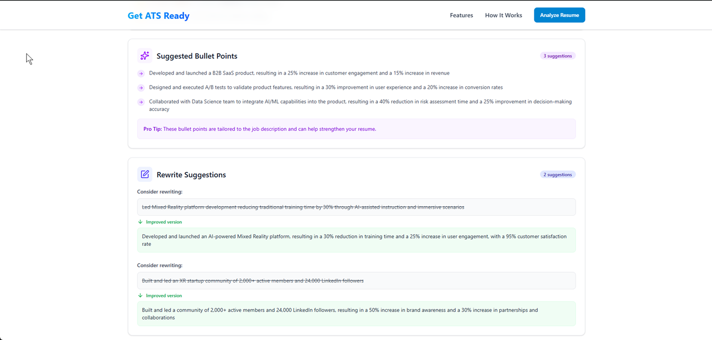
Task: Click the Rewrite Suggestions heading
Action: point(191,175)
